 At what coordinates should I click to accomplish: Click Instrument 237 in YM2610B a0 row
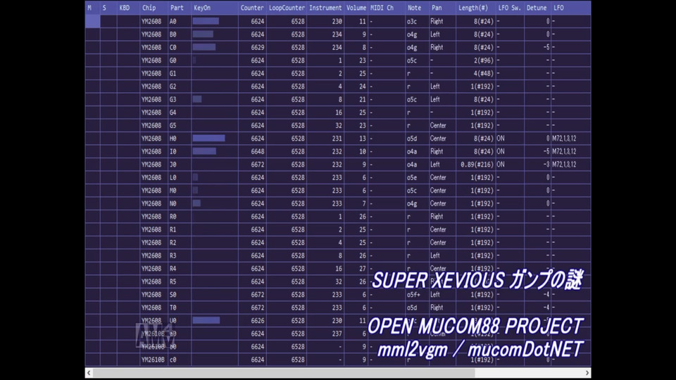pyautogui.click(x=337, y=334)
